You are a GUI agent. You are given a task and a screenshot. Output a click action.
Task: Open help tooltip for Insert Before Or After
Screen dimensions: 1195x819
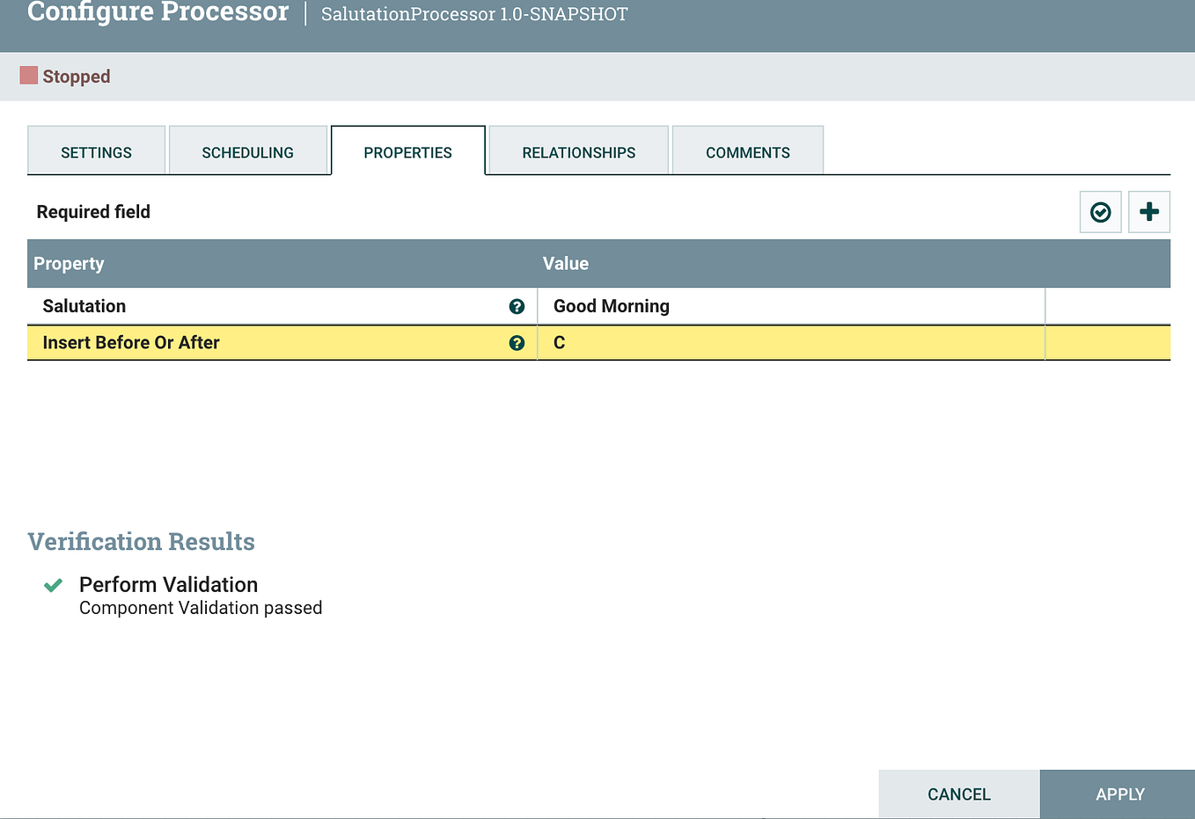point(517,343)
